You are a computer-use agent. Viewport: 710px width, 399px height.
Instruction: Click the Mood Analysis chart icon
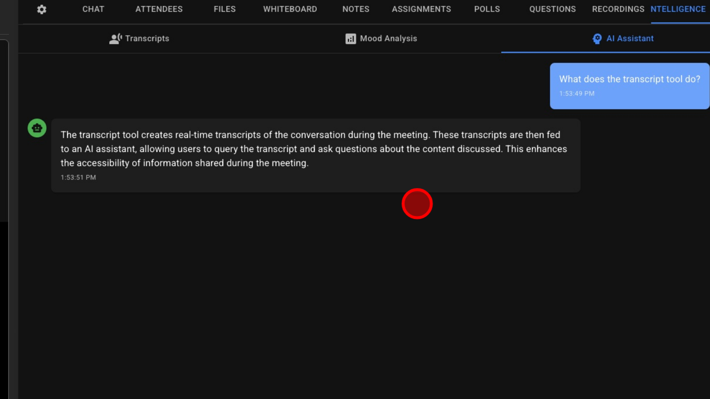pyautogui.click(x=351, y=39)
